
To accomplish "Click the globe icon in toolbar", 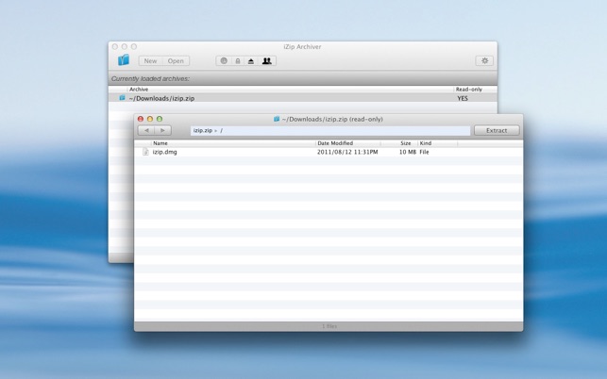I will pyautogui.click(x=224, y=60).
